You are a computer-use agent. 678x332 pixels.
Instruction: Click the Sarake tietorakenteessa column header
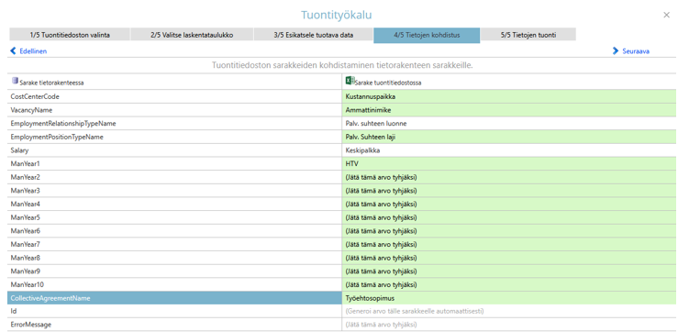click(174, 82)
